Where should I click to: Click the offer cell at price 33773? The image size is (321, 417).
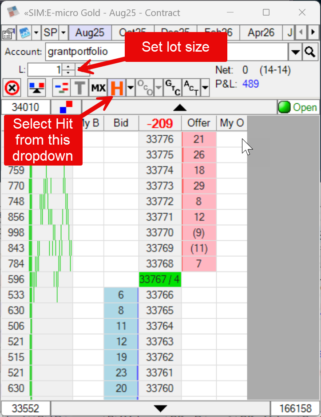tap(198, 186)
